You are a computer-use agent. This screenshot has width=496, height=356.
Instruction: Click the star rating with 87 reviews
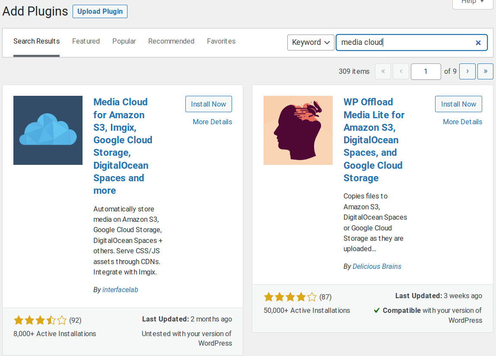(290, 297)
